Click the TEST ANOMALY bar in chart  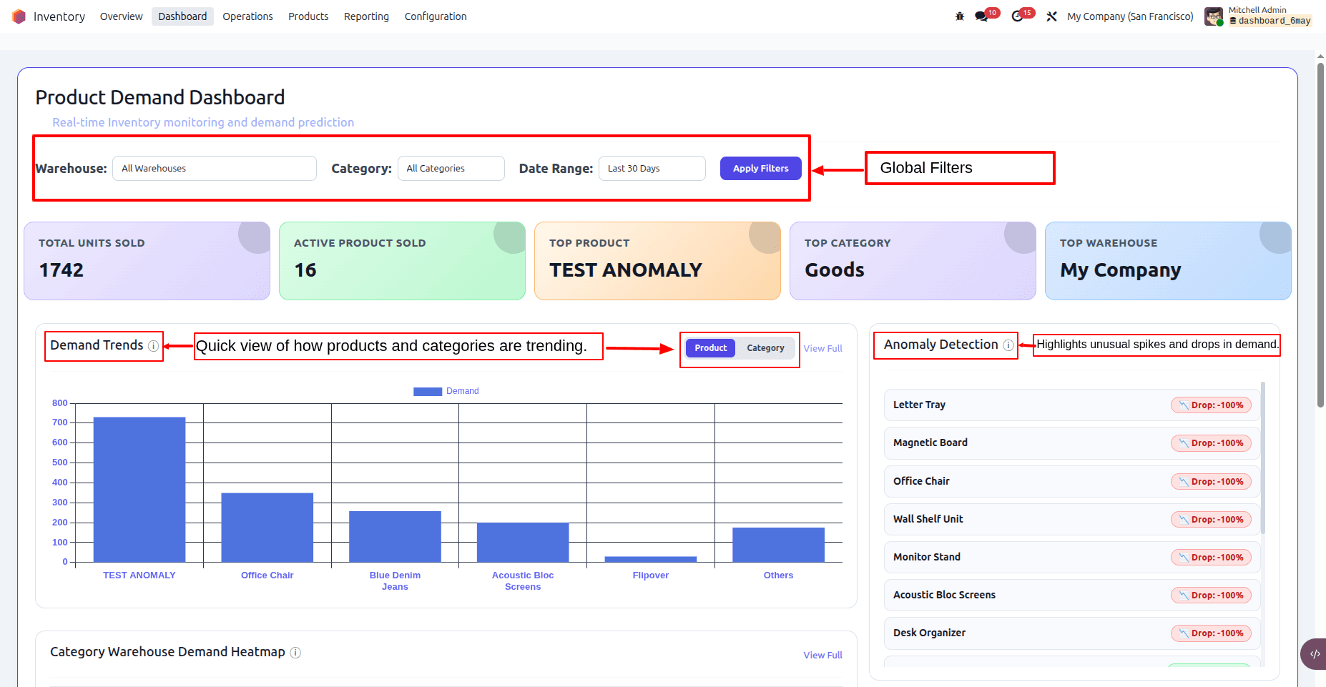(139, 490)
